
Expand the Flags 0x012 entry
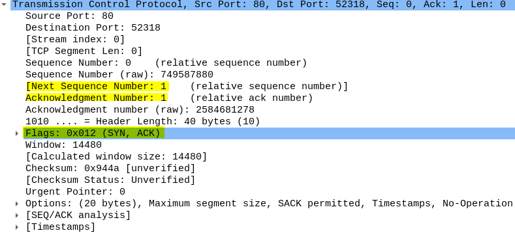(17, 133)
